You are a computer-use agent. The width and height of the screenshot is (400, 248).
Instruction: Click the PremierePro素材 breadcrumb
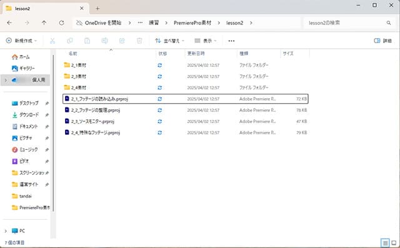pos(192,23)
